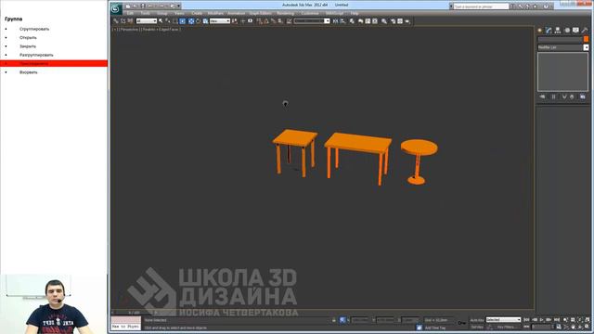Click the object name field in Modify panel
This screenshot has height=334, width=594.
560,39
